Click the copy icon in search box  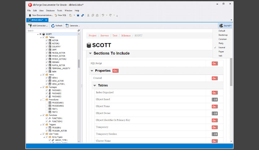point(79,31)
